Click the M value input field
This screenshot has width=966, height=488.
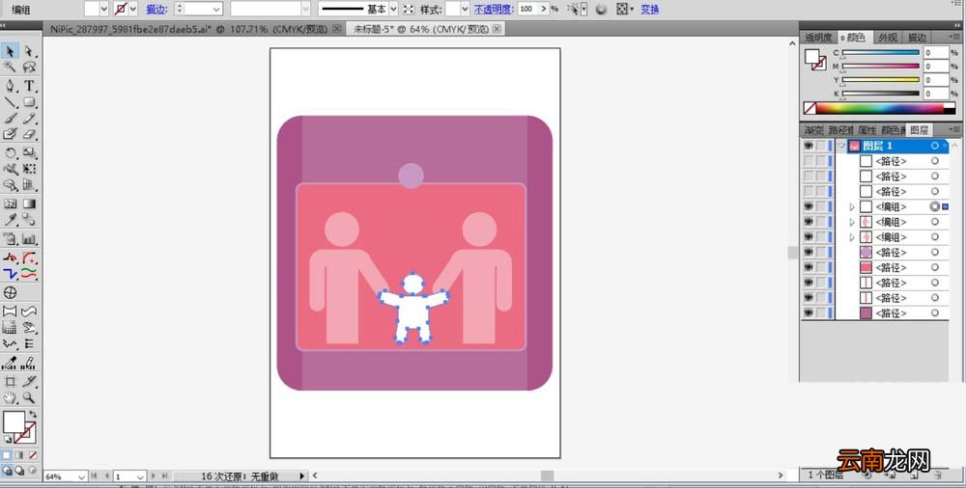click(935, 67)
